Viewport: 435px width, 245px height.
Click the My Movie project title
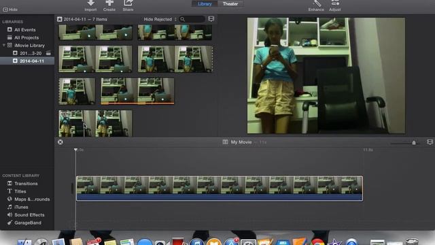[x=241, y=142]
